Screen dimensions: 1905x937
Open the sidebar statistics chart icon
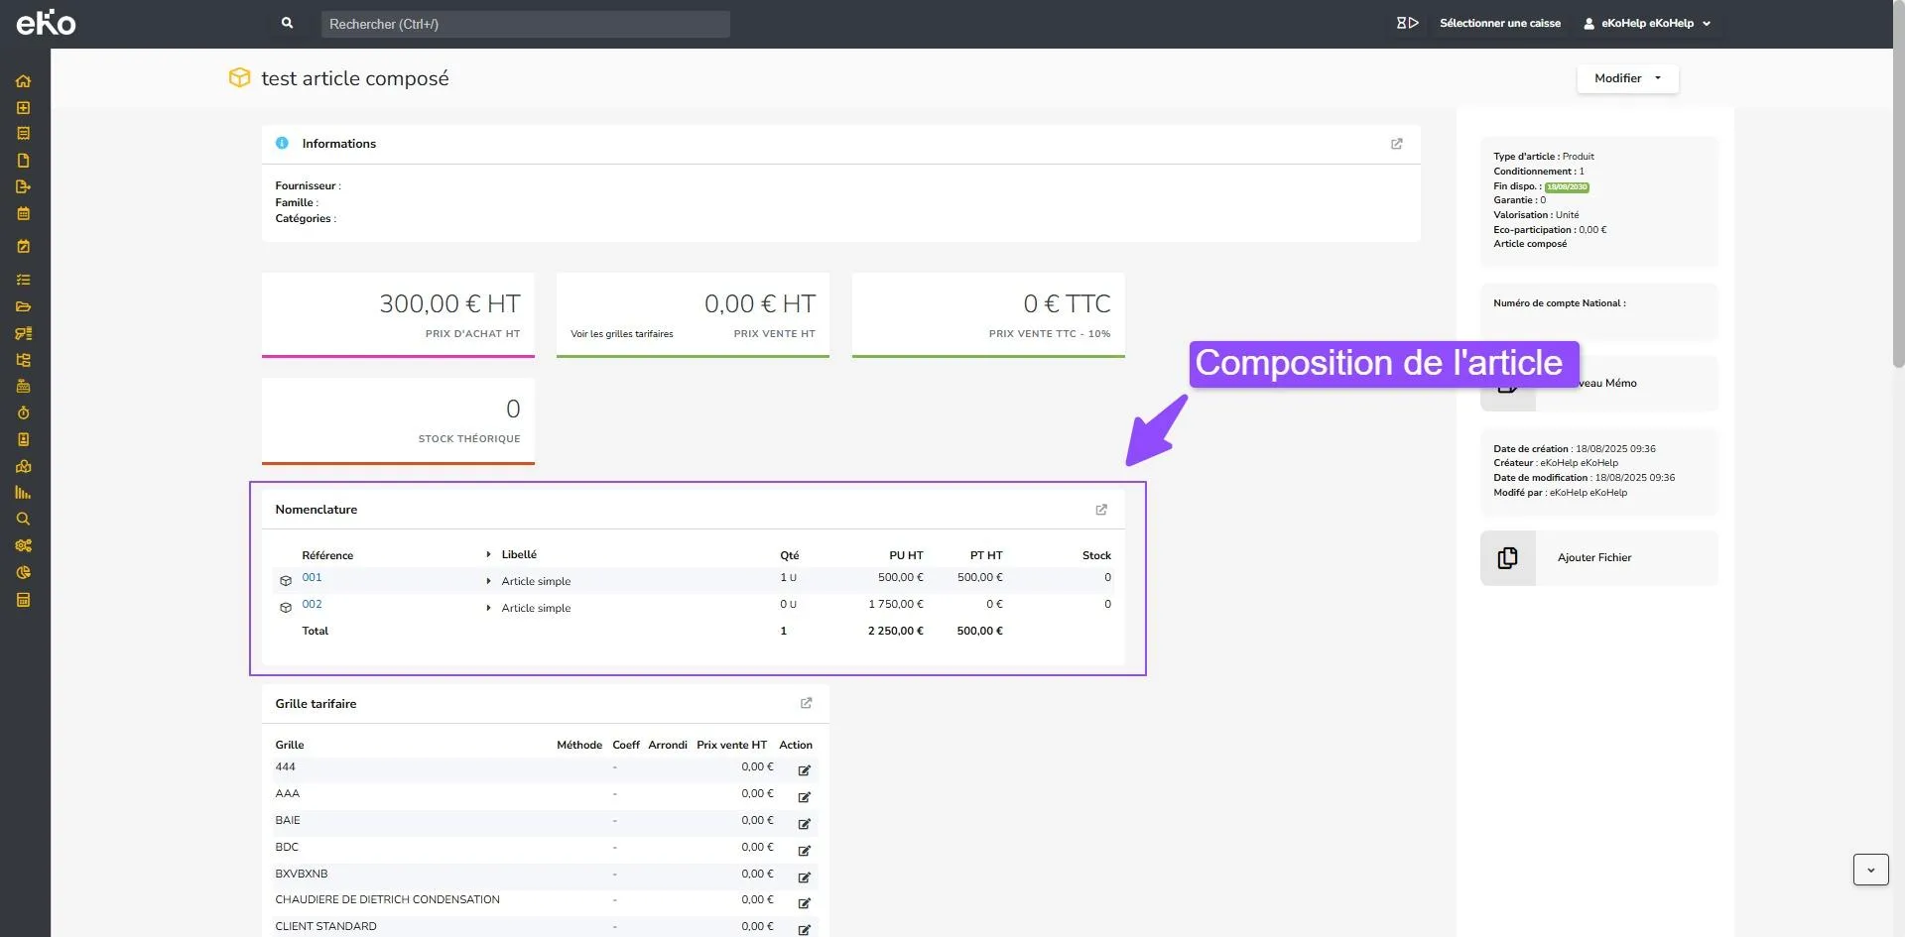click(23, 493)
